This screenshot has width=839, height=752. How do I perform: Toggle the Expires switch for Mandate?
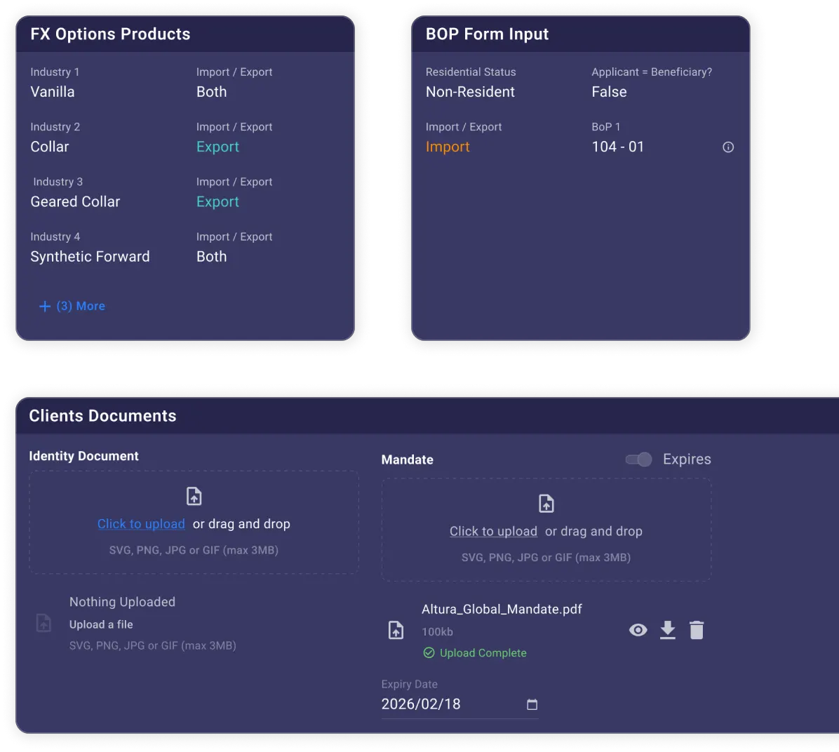pyautogui.click(x=639, y=459)
